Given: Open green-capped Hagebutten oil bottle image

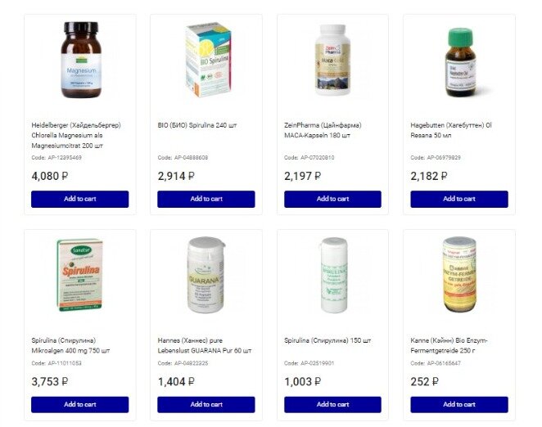Looking at the screenshot, I should tap(460, 62).
